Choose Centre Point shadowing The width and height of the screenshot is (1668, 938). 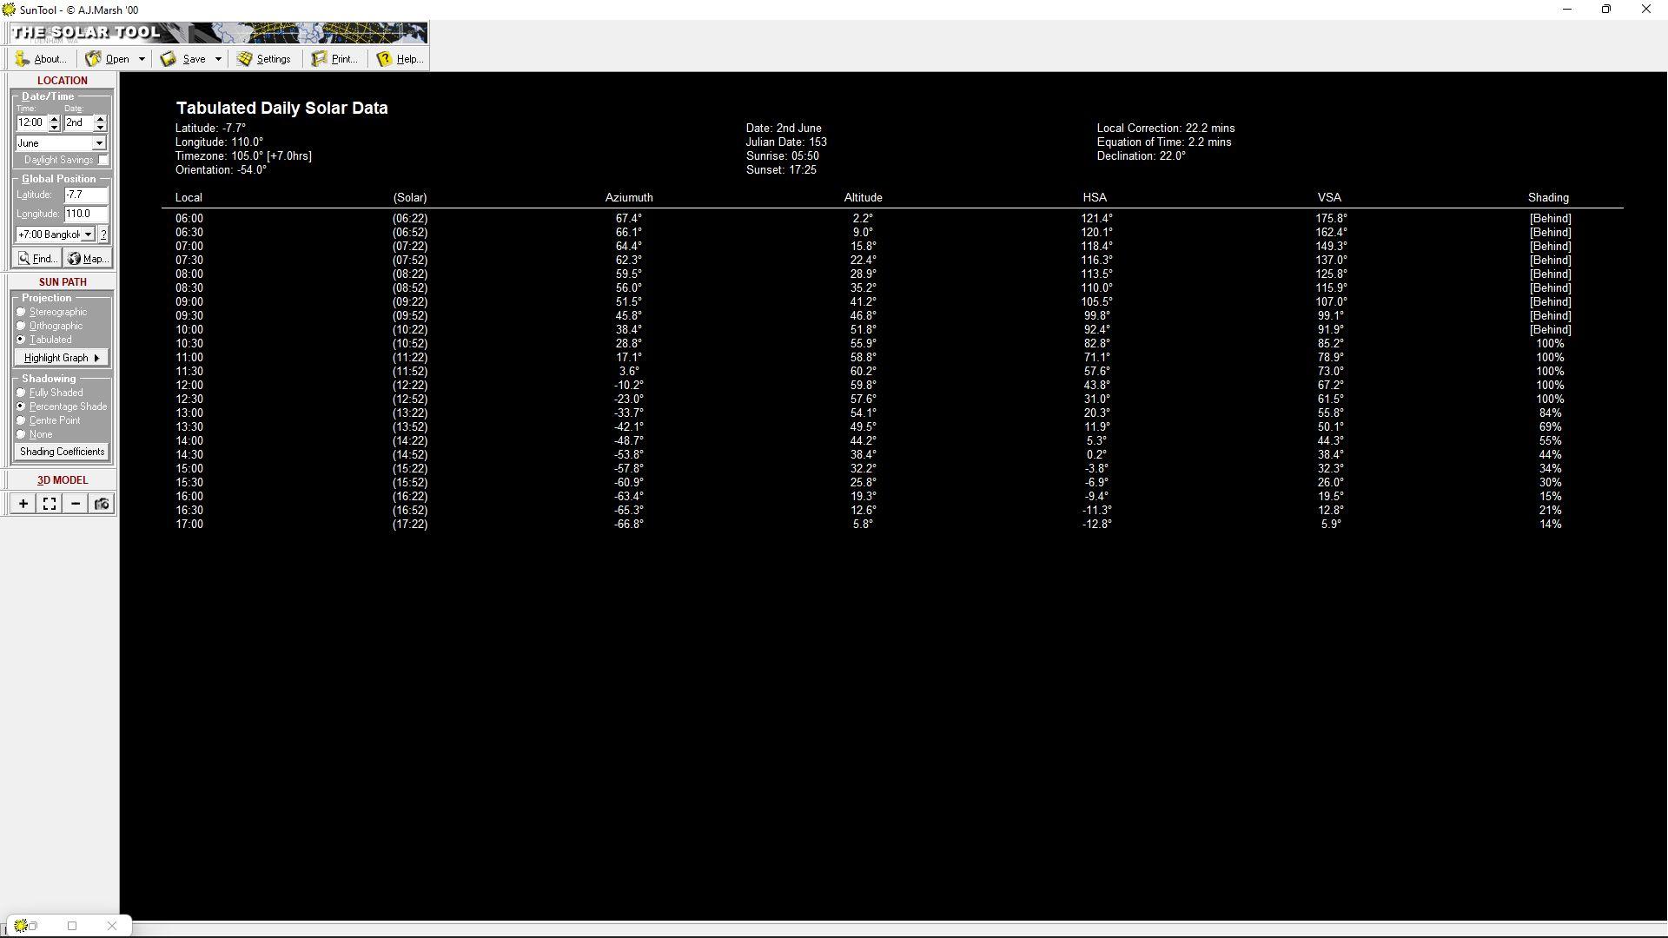21,420
